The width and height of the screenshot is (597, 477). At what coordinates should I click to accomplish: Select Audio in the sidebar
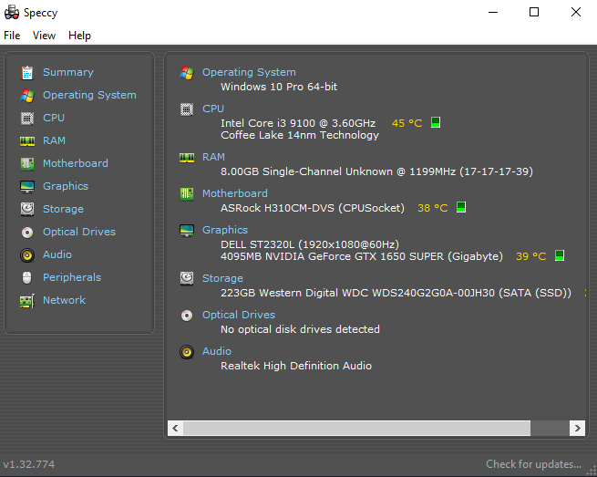click(57, 254)
